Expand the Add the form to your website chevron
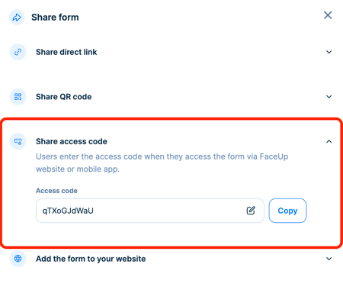The width and height of the screenshot is (343, 290). [329, 259]
